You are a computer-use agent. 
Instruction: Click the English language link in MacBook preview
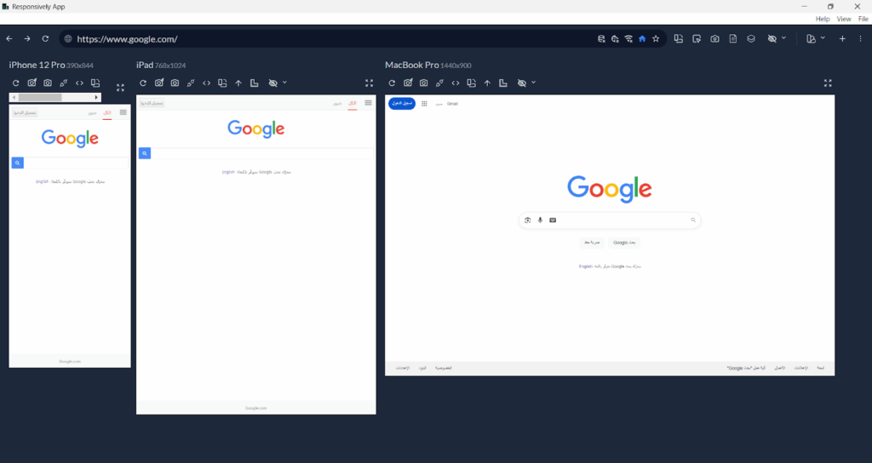point(585,266)
